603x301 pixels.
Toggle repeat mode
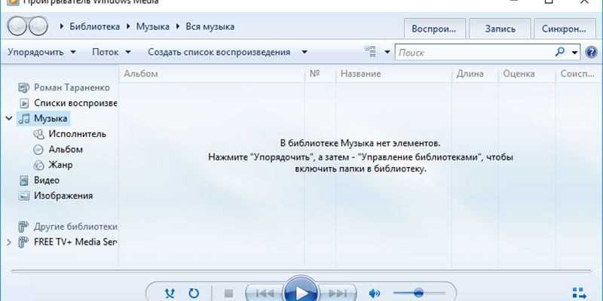[x=194, y=293]
